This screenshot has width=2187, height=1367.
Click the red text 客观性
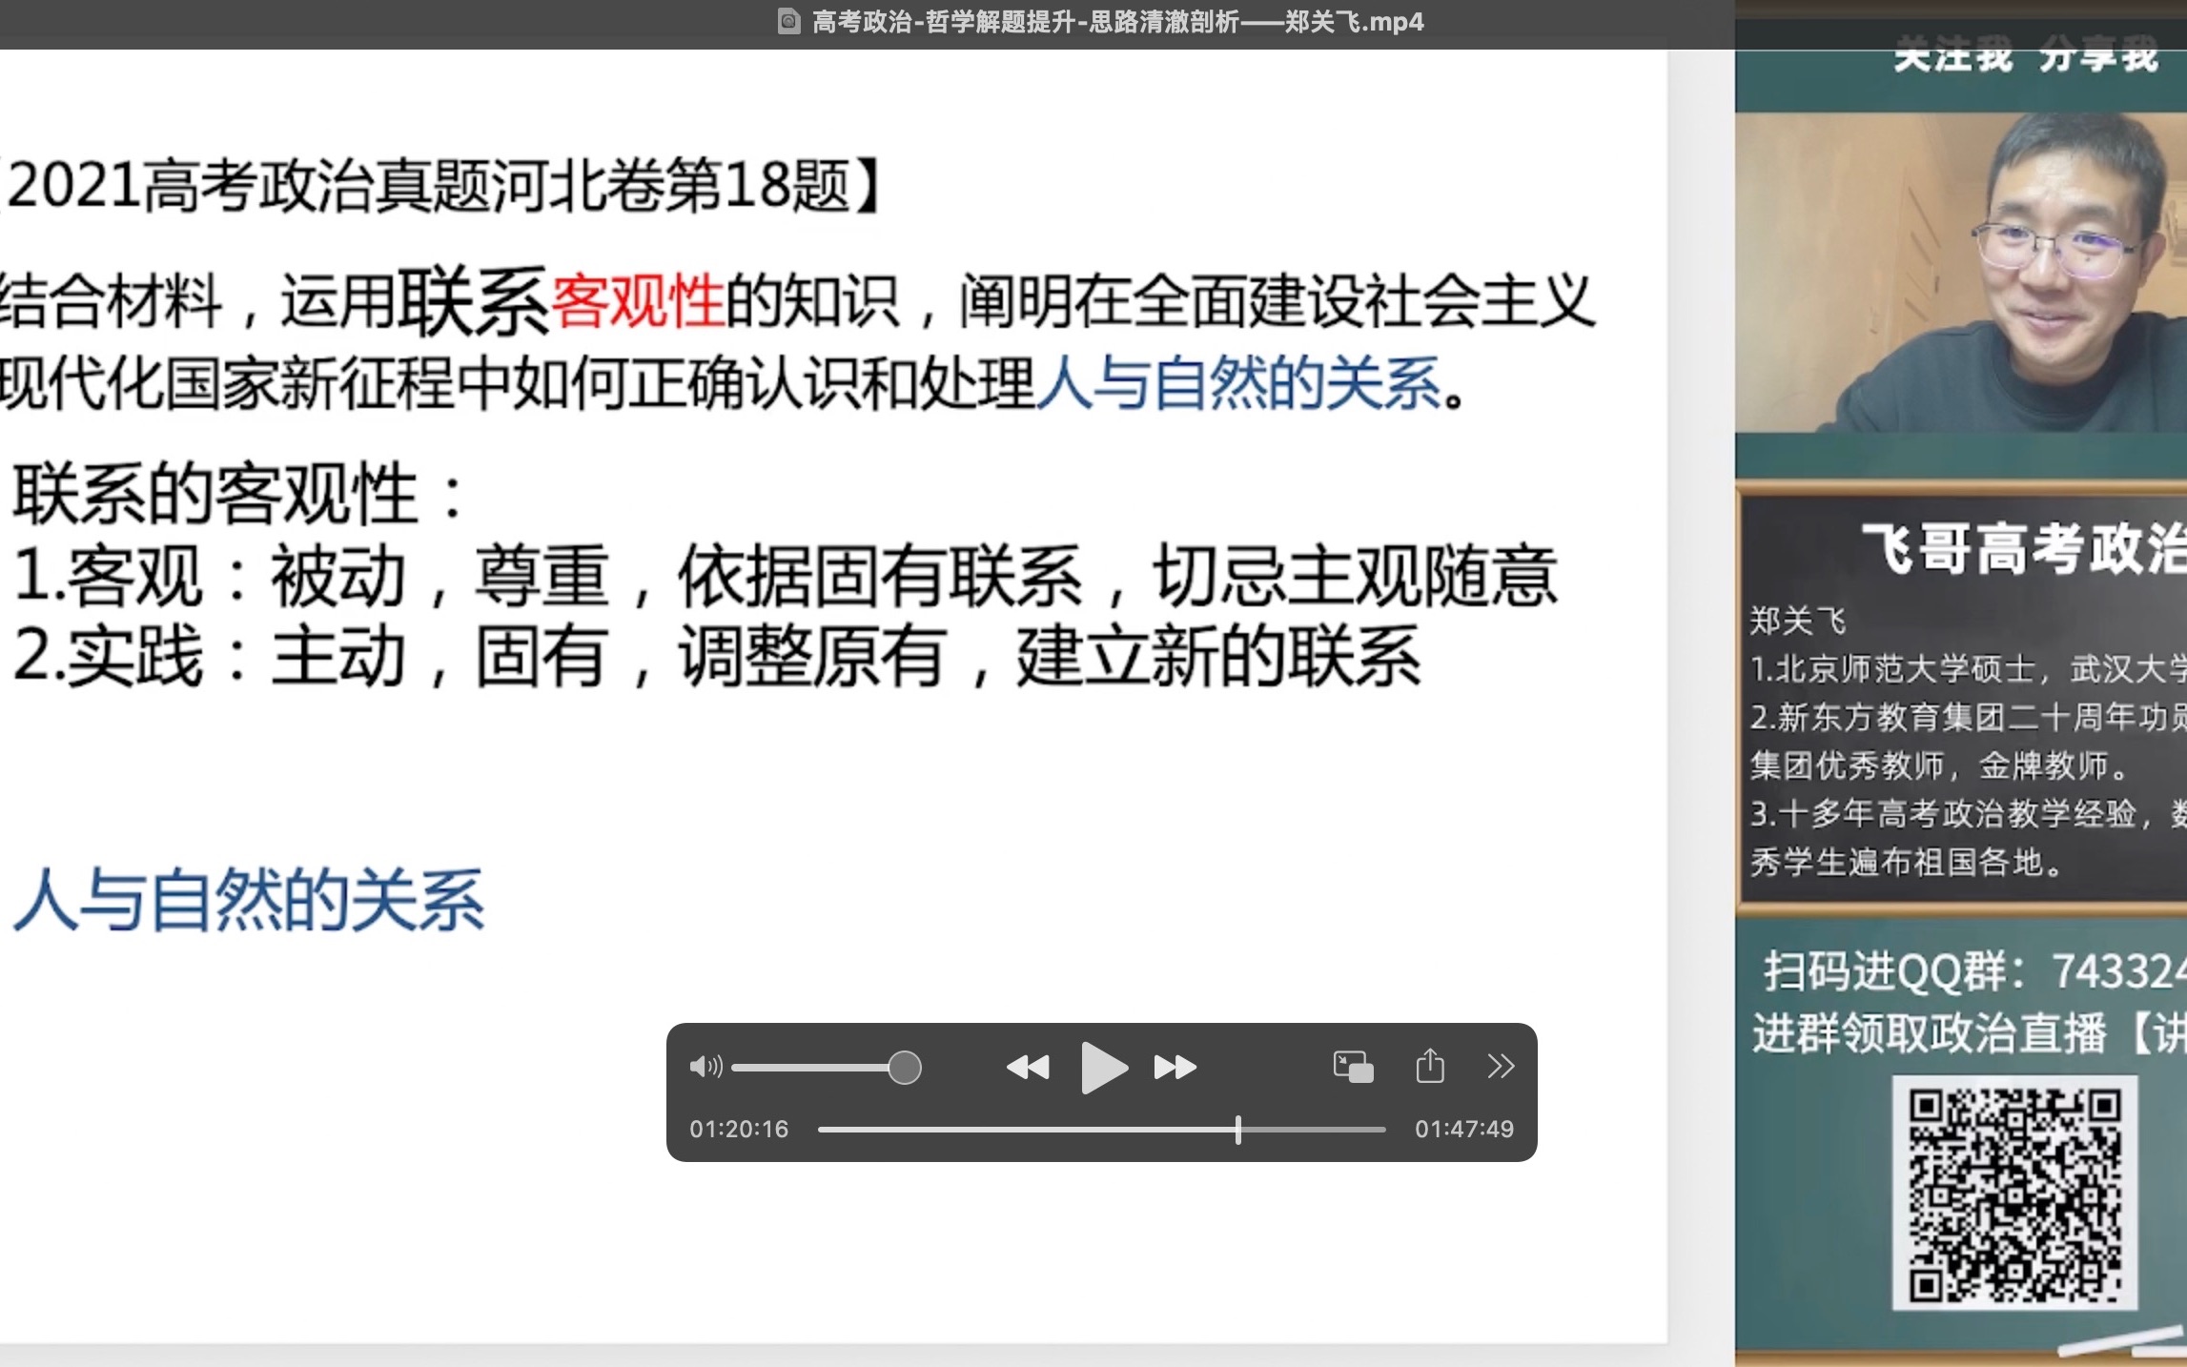point(638,301)
